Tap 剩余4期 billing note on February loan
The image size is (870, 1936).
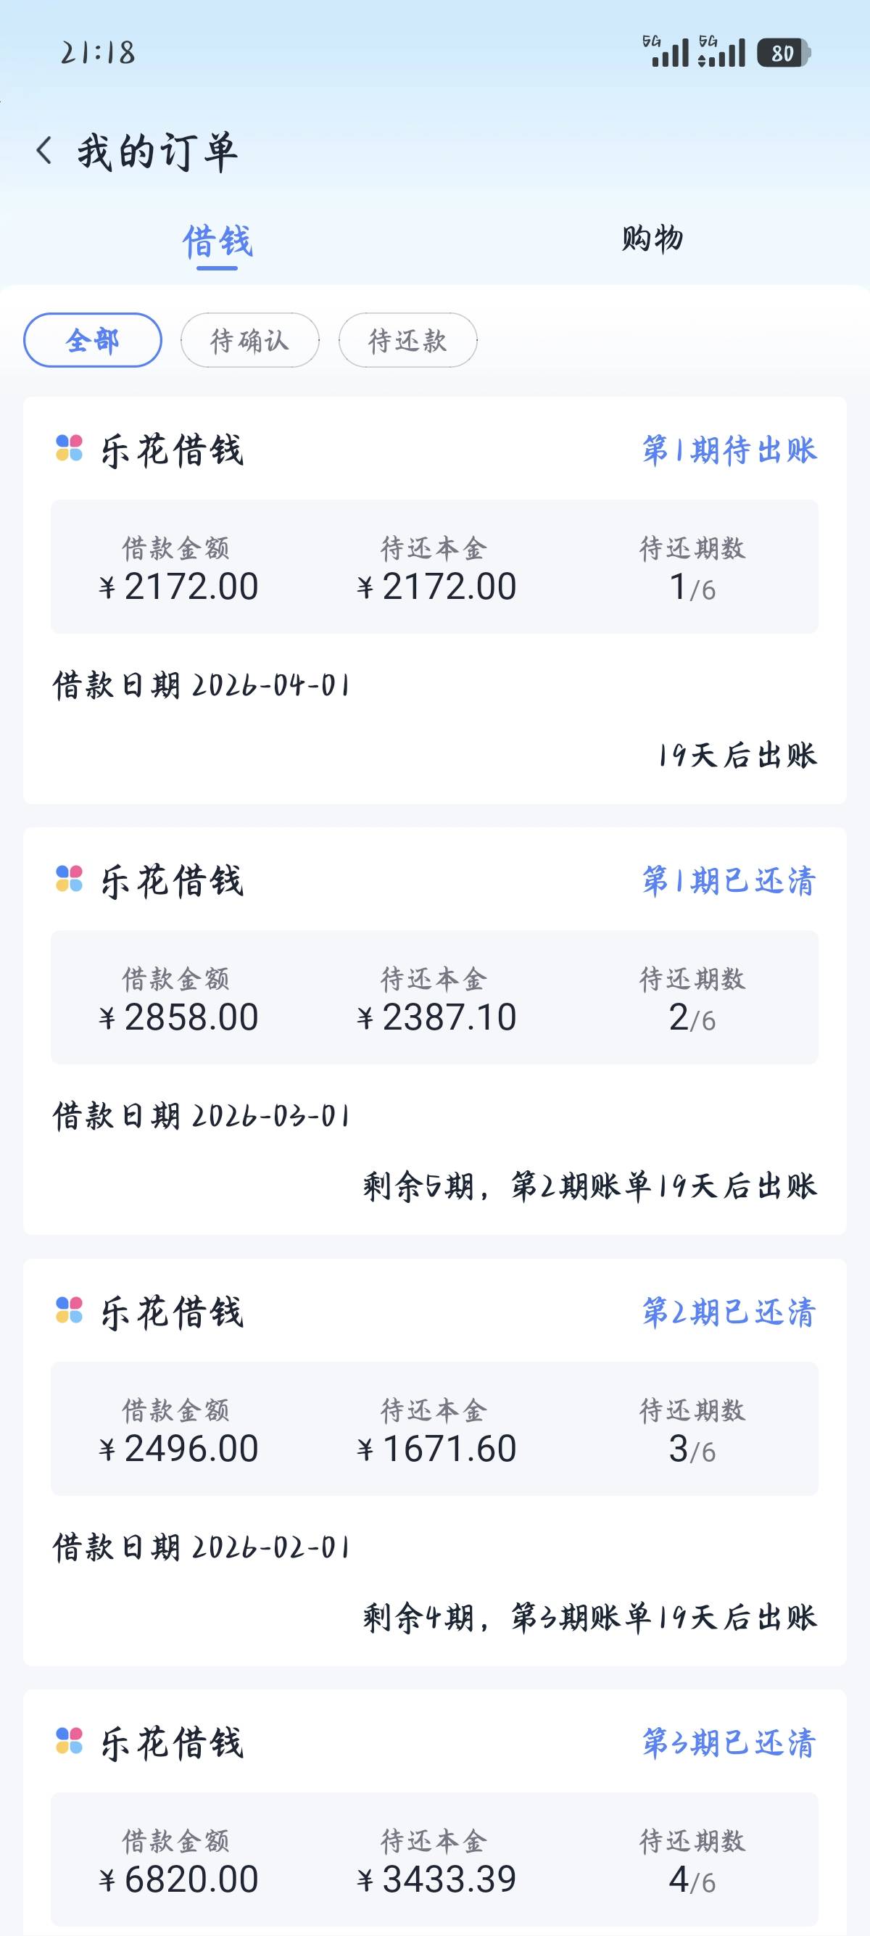point(589,1618)
